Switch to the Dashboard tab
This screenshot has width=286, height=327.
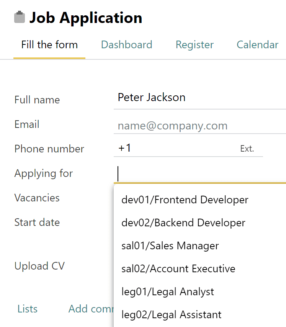coord(126,45)
